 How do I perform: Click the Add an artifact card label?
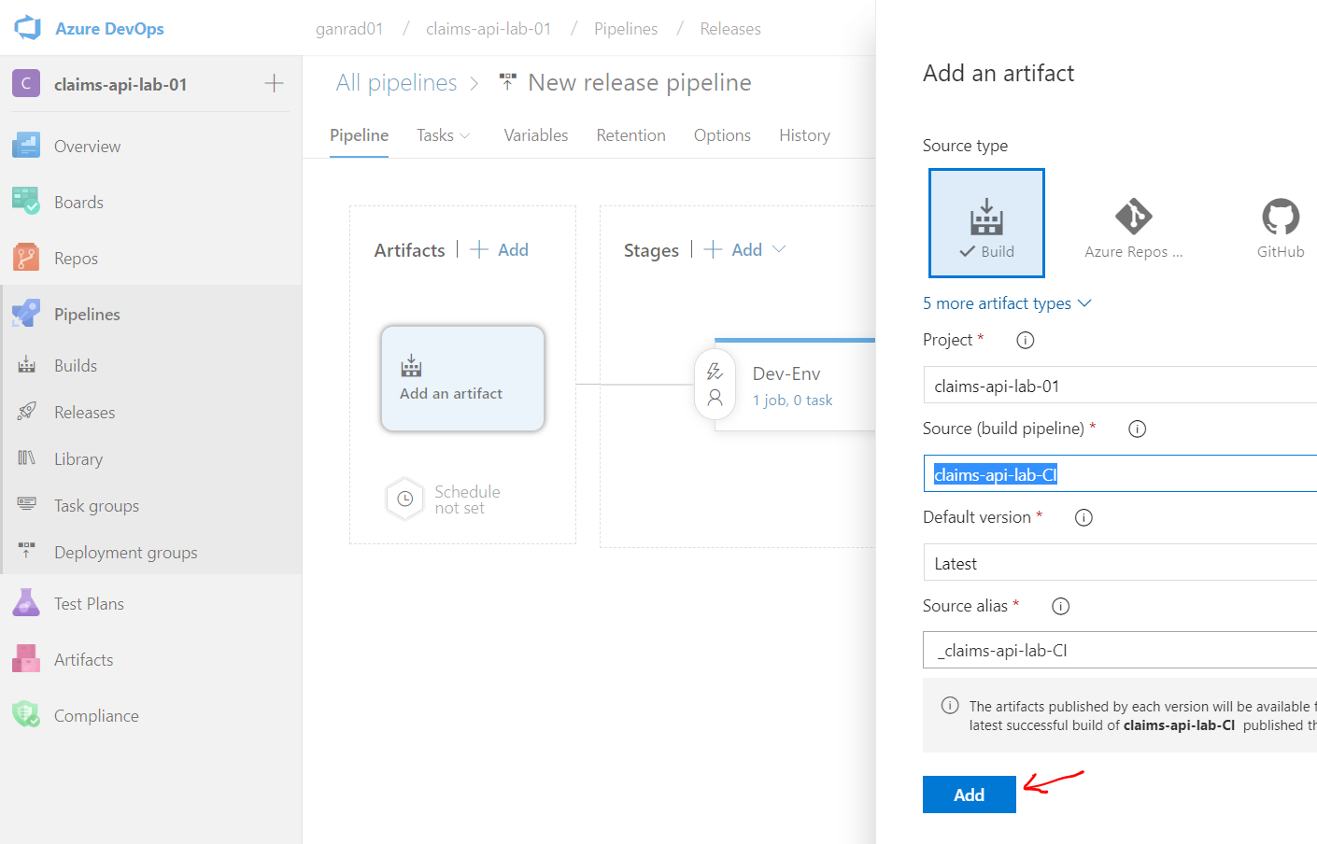[451, 393]
